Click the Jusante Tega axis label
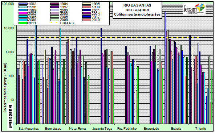This screenshot has width=215, height=133. click(x=102, y=129)
